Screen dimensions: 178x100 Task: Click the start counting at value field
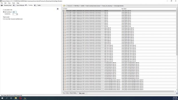14,12
